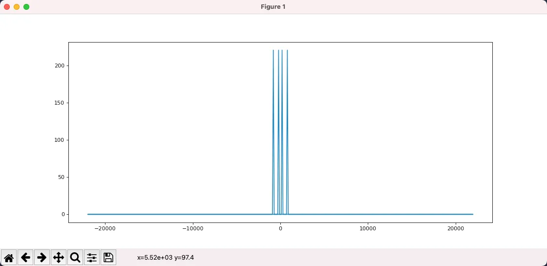Click the 0 label on x-axis

pyautogui.click(x=280, y=228)
